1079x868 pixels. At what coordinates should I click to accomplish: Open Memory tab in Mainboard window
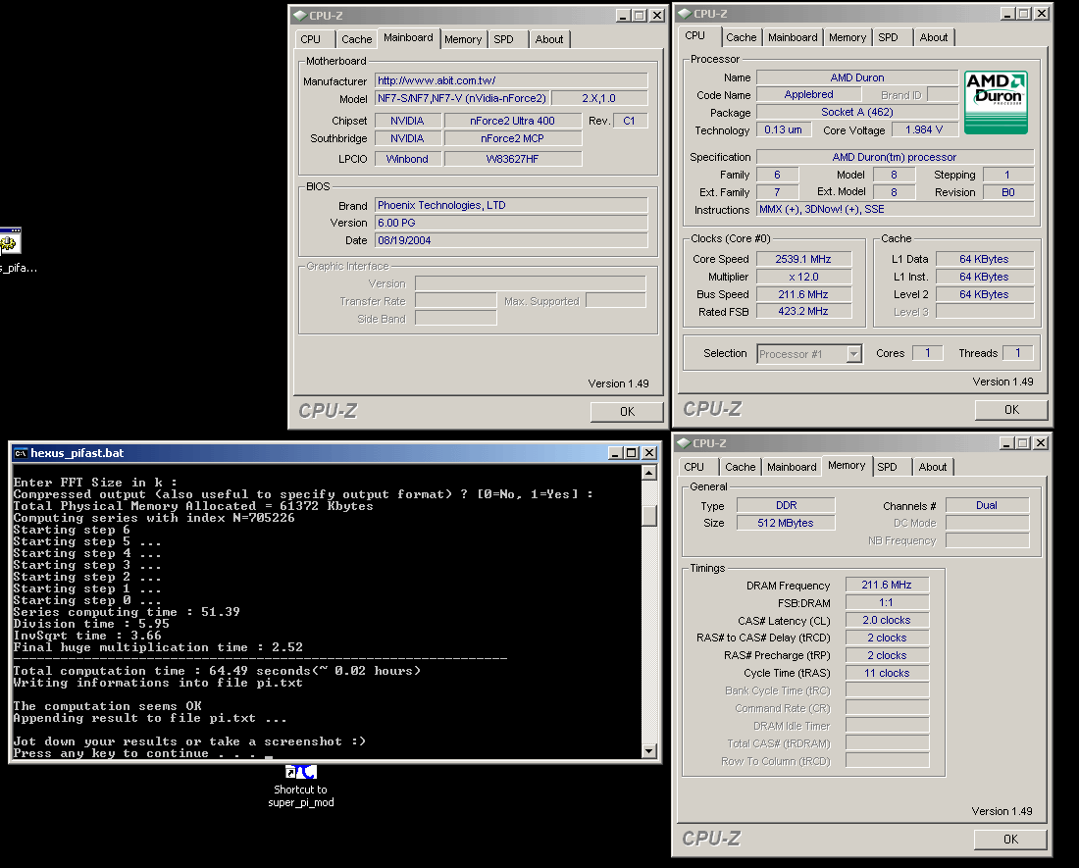pos(462,39)
